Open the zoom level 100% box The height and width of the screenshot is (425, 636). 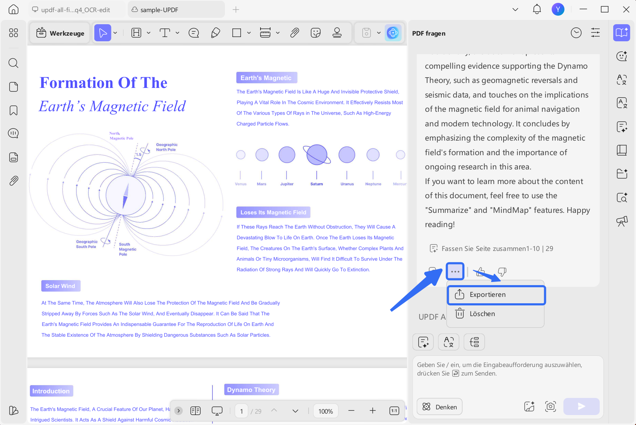(x=325, y=411)
